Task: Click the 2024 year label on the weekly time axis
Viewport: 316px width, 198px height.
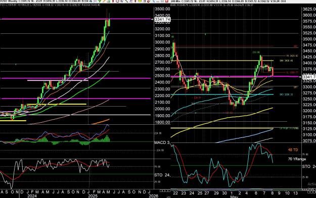Action: 32,196
